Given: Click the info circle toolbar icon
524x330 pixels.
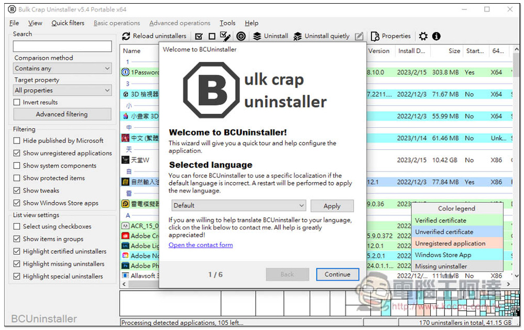Looking at the screenshot, I should tap(436, 36).
